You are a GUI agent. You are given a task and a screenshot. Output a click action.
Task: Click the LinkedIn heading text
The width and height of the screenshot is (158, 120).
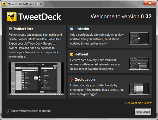point(82,29)
